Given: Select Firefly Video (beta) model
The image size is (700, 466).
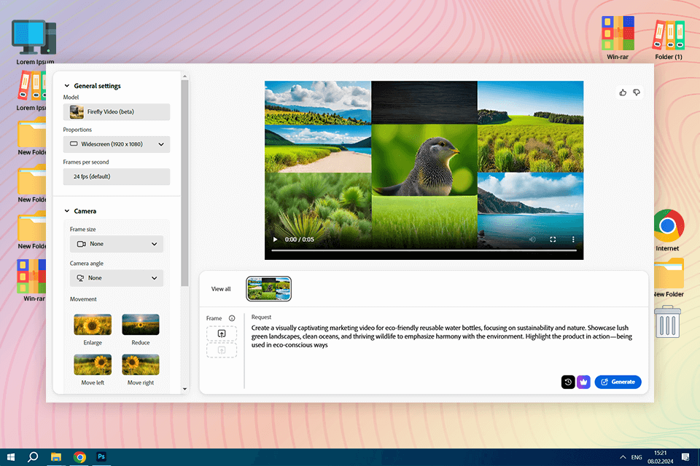Looking at the screenshot, I should [117, 112].
